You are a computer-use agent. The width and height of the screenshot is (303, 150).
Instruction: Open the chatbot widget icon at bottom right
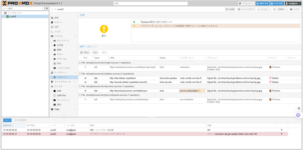pyautogui.click(x=298, y=115)
